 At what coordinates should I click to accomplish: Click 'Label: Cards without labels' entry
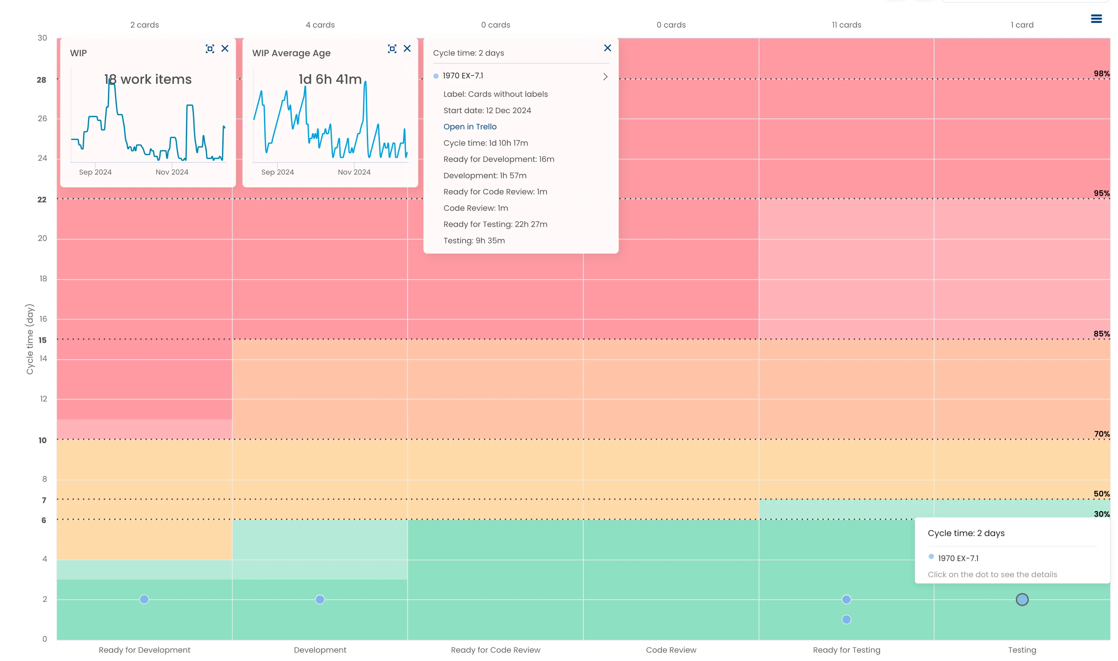[495, 94]
